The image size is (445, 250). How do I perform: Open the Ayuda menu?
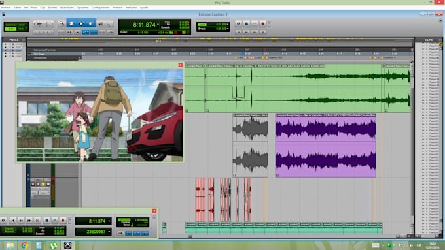(144, 8)
